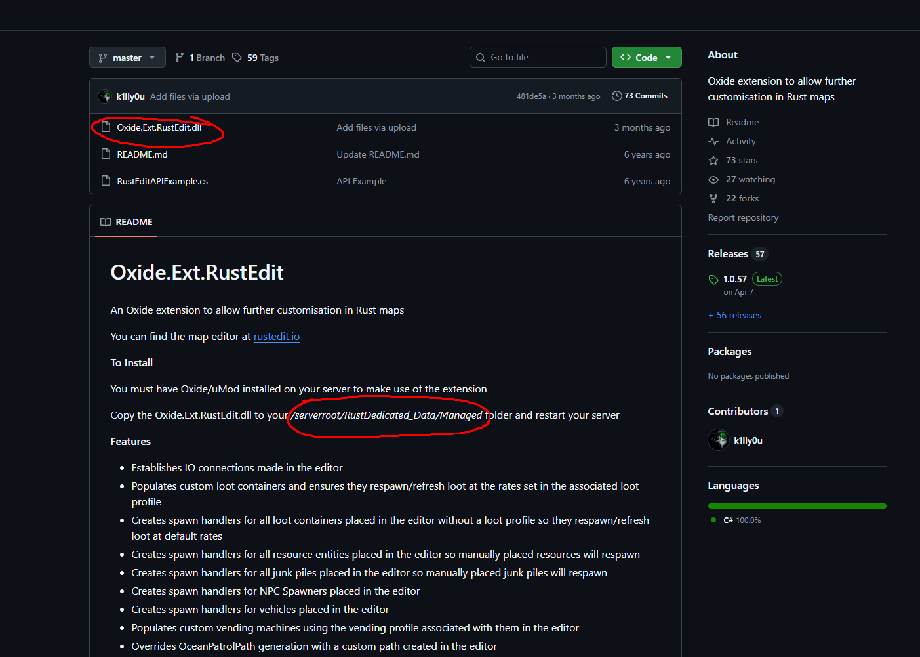Click file icon for Oxide.Ext.RustEdit.dll

106,127
